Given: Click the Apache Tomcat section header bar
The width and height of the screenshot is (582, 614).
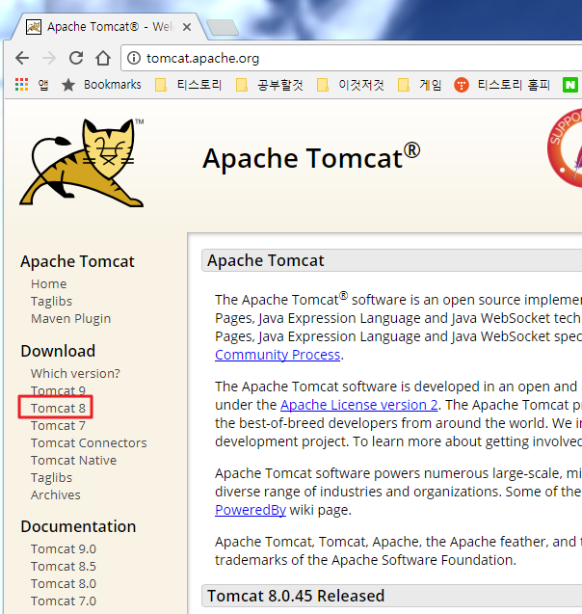Looking at the screenshot, I should [x=392, y=260].
